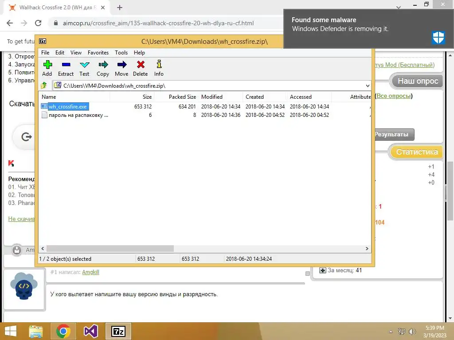Open the Windows Start button

[11, 331]
